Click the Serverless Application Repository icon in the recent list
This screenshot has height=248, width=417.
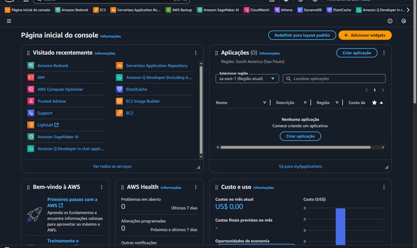(119, 65)
